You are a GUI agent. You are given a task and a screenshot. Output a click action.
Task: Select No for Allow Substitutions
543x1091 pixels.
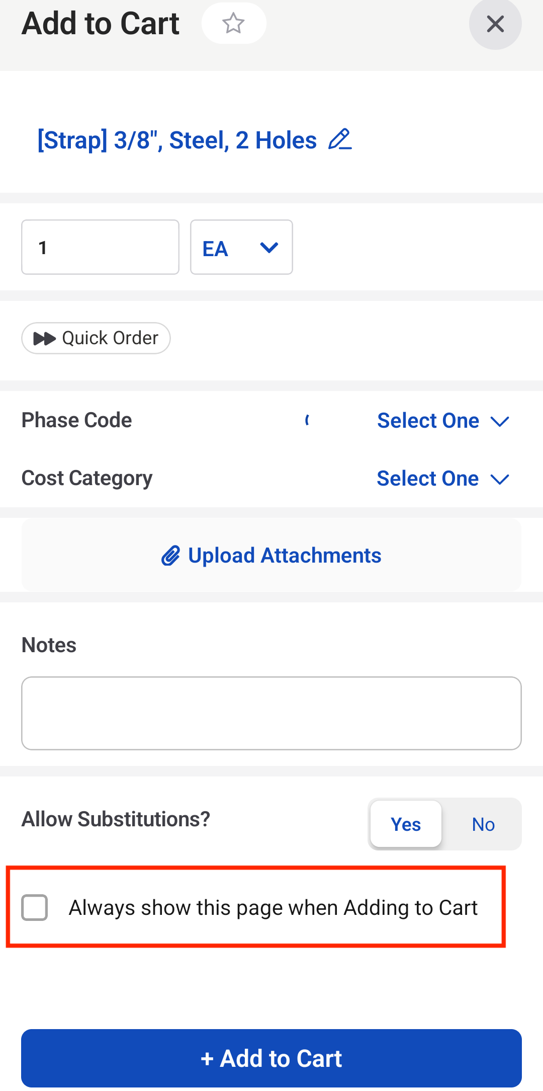tap(483, 824)
